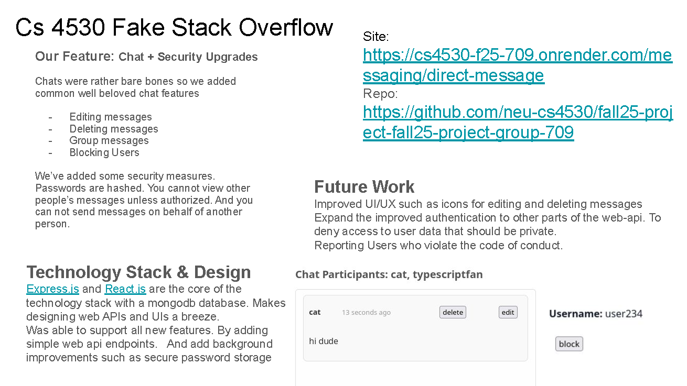The height and width of the screenshot is (386, 687).
Task: Click the block button under user234
Action: [569, 344]
